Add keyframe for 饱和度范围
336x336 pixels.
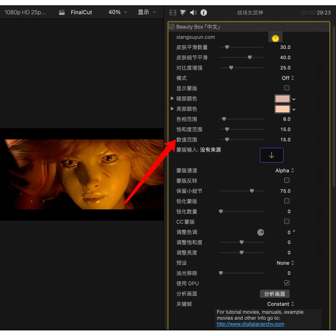[x=320, y=129]
